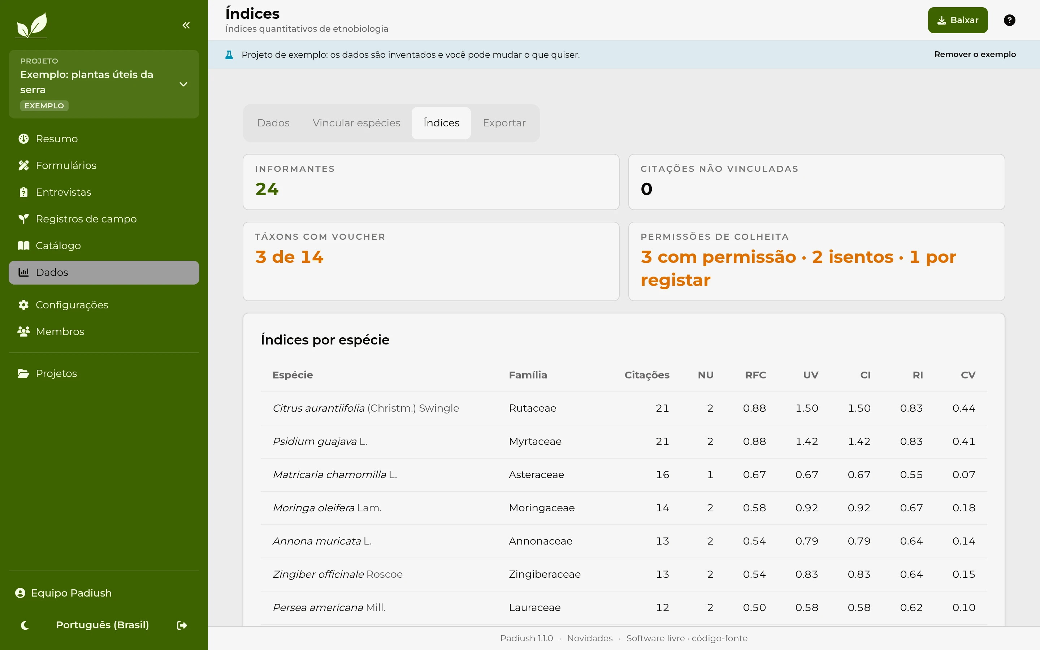Open the Novidades footer link

[x=590, y=638]
